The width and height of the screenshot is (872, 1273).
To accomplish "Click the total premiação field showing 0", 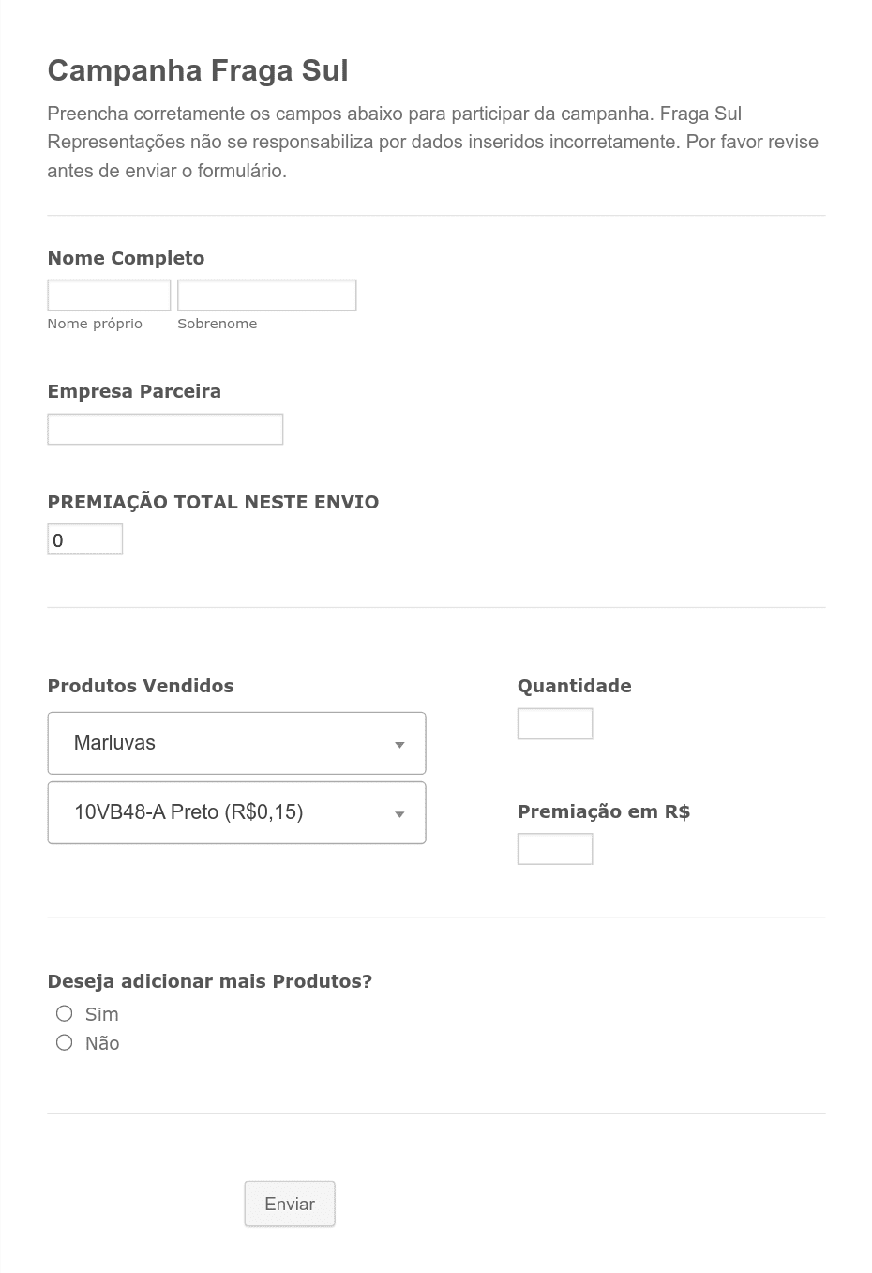I will 85,539.
